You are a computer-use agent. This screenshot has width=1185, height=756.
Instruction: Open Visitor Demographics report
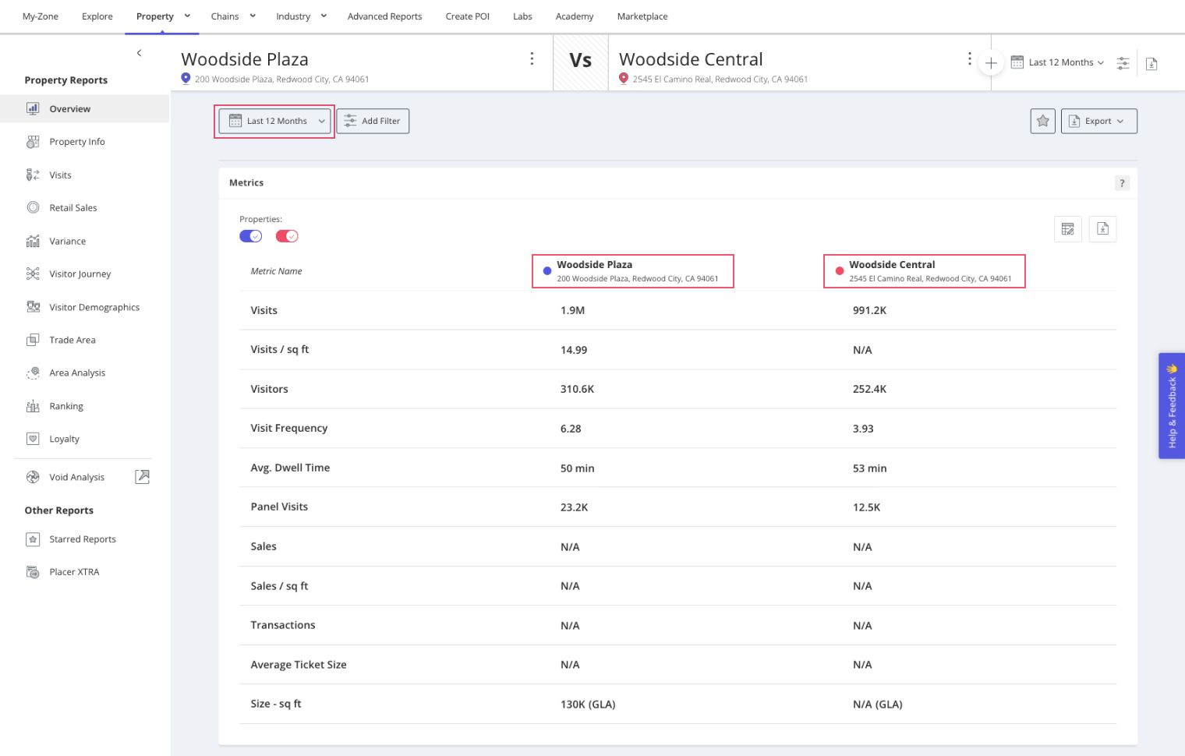pyautogui.click(x=94, y=307)
